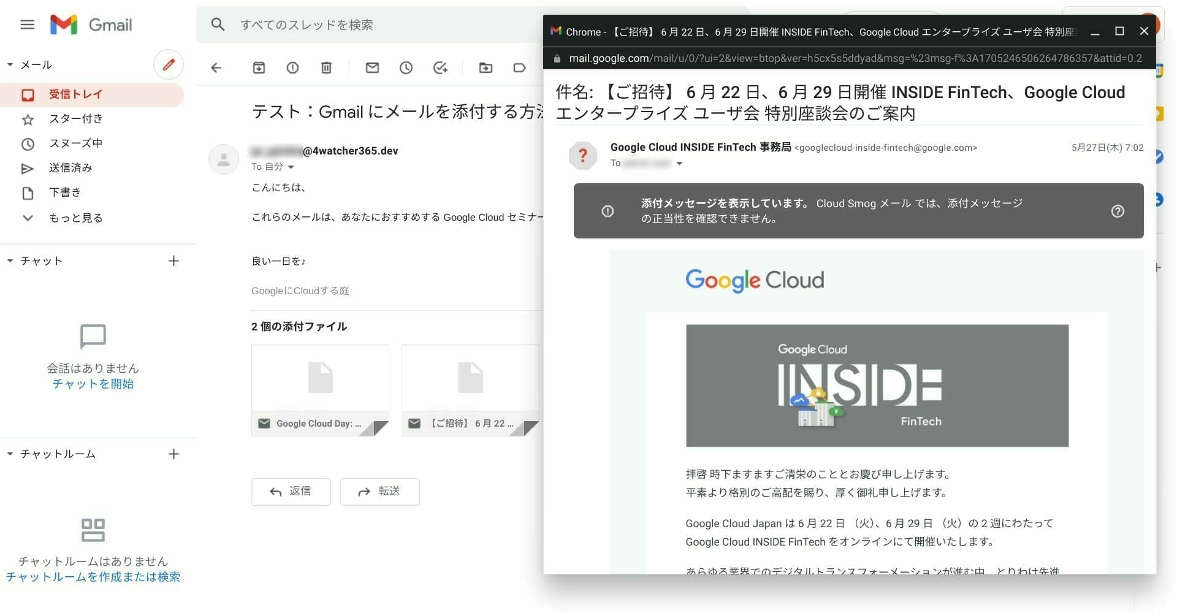Click the Labels tag icon
The image size is (1177, 613).
pos(519,67)
